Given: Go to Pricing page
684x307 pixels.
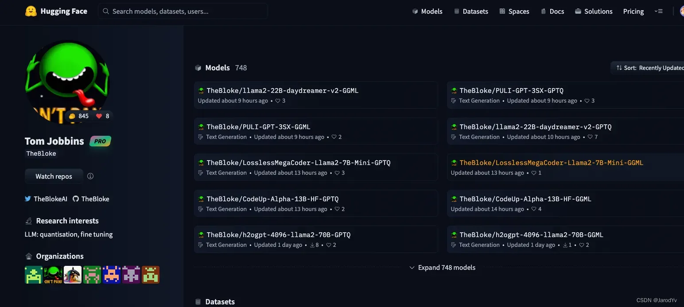Looking at the screenshot, I should pos(633,11).
